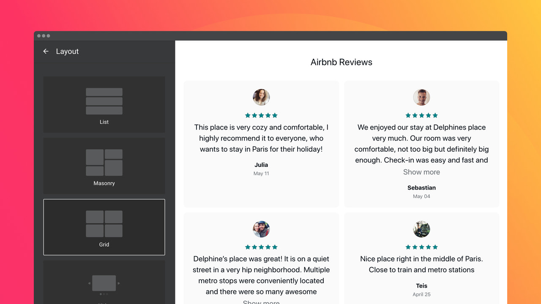Click the back arrow beside the Layout header

coord(46,51)
